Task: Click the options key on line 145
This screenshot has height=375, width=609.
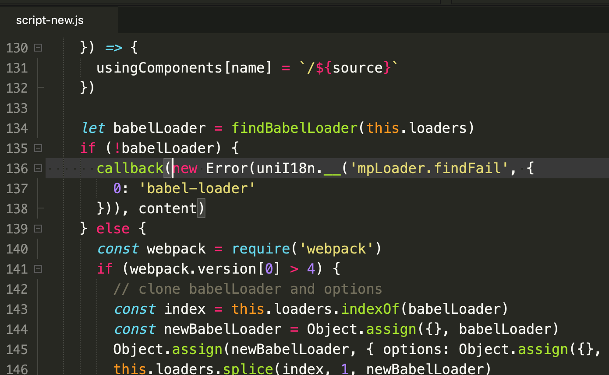Action: pyautogui.click(x=412, y=350)
